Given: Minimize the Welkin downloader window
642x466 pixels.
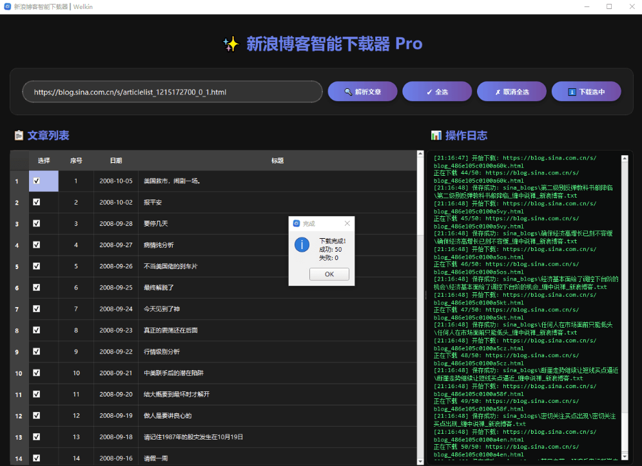Looking at the screenshot, I should click(587, 6).
